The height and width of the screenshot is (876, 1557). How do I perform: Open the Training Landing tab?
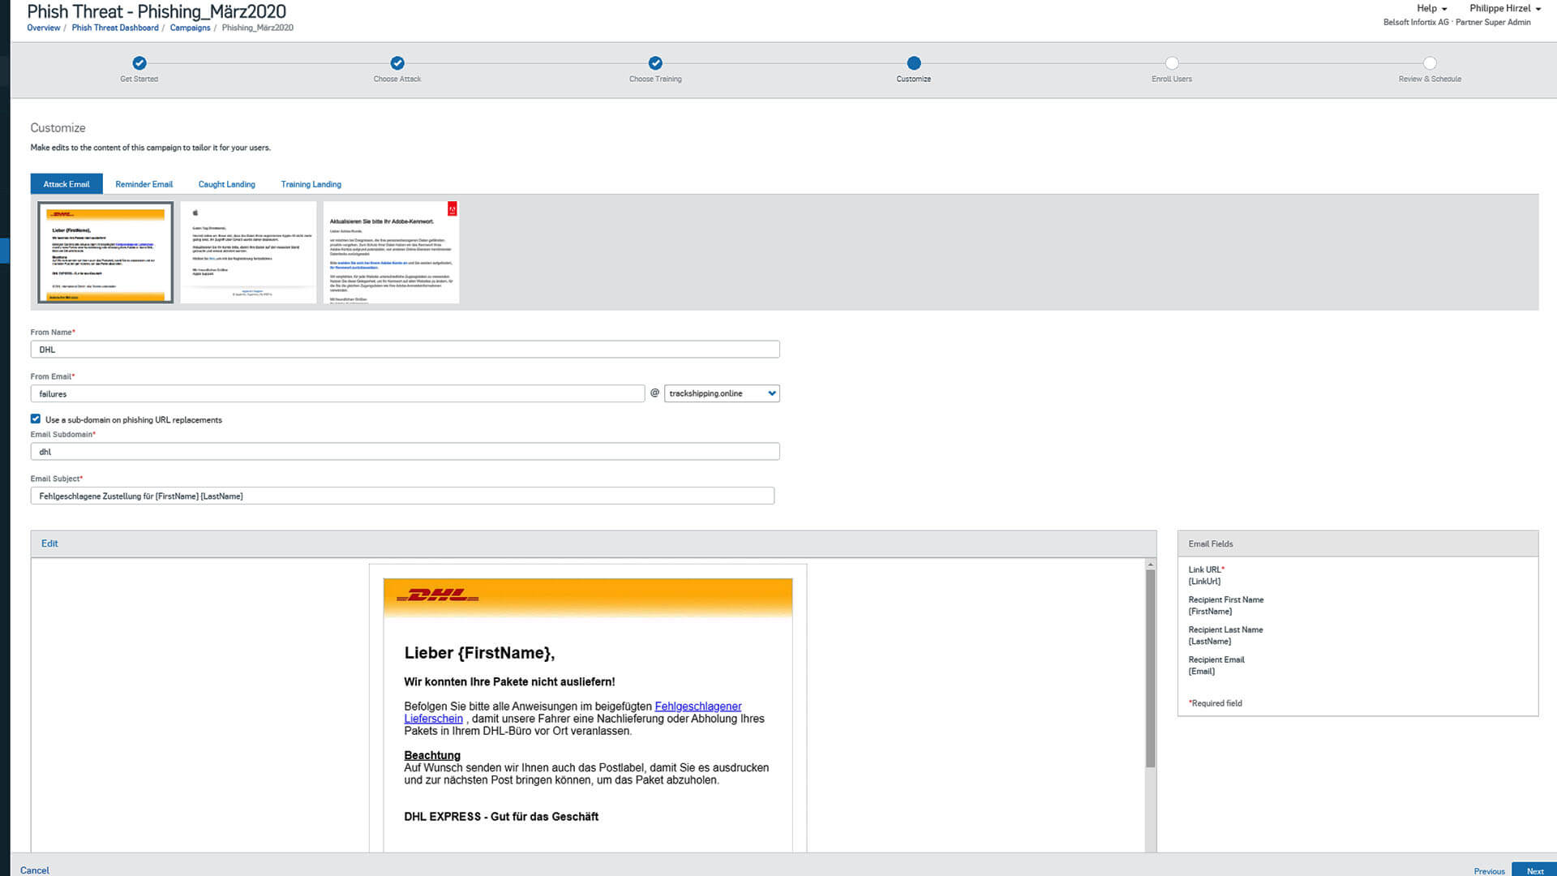tap(311, 184)
